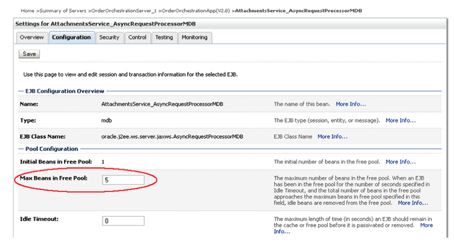Click the Save button

point(29,54)
